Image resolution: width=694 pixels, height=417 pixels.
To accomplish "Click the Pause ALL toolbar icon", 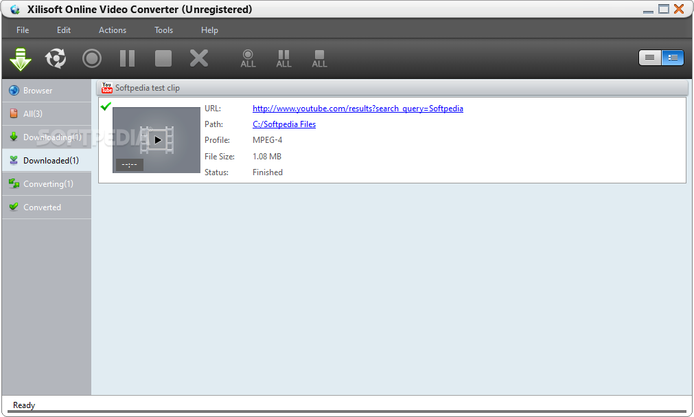I will click(284, 58).
